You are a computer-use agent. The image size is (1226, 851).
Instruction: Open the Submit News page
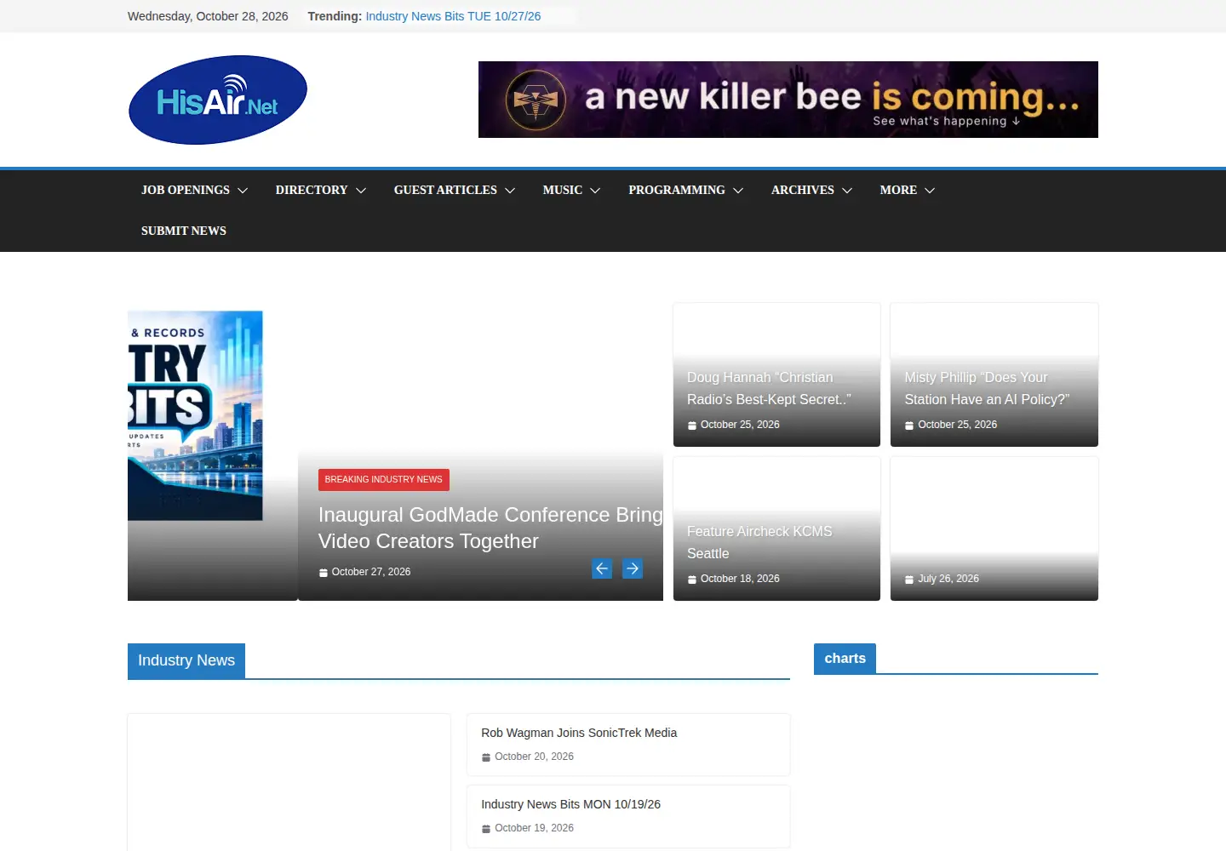(x=184, y=231)
